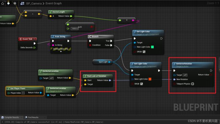
Task: Select the Print String node header
Action: click(x=61, y=36)
